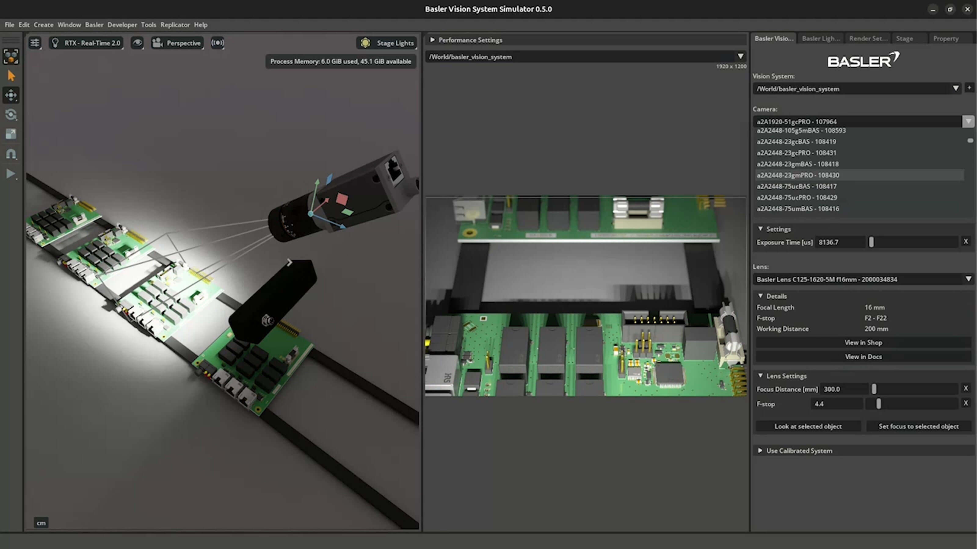Click the Exposure Time slider handle
This screenshot has height=549, width=977.
point(871,242)
